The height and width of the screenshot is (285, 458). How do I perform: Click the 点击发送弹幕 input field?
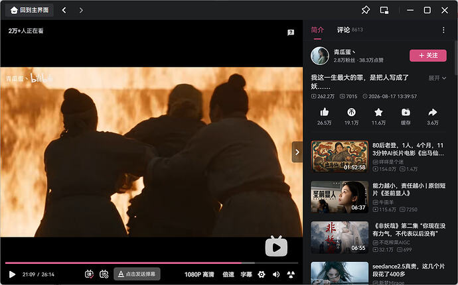tap(137, 274)
